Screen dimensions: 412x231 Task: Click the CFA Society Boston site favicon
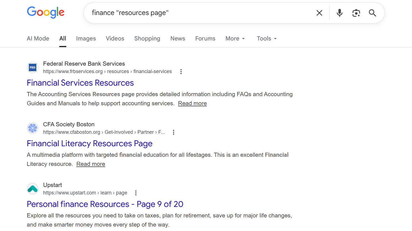click(32, 128)
